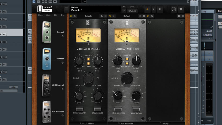Open slot A preset name dropdown
Viewport: 222px width, 125px height.
pyautogui.click(x=88, y=16)
